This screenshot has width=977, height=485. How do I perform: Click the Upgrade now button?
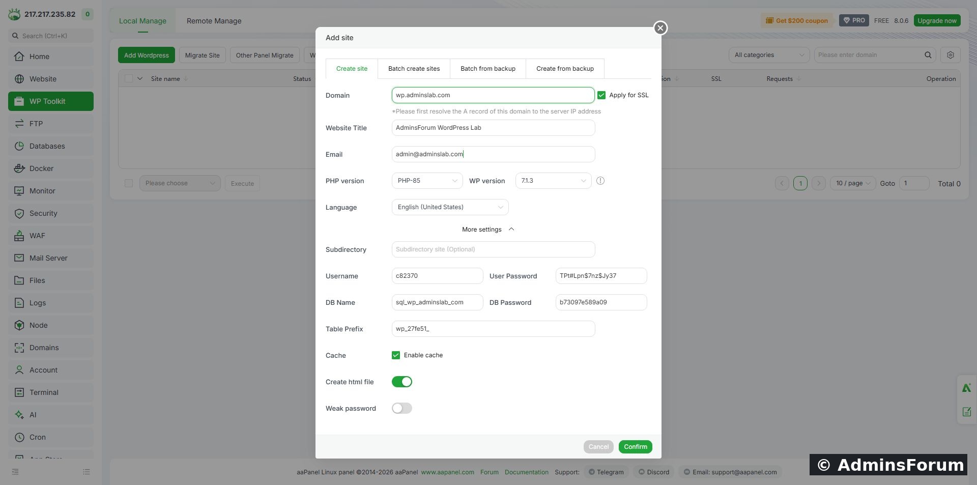coord(937,21)
